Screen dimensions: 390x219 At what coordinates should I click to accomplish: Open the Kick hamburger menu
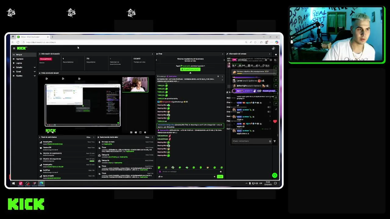pyautogui.click(x=14, y=48)
